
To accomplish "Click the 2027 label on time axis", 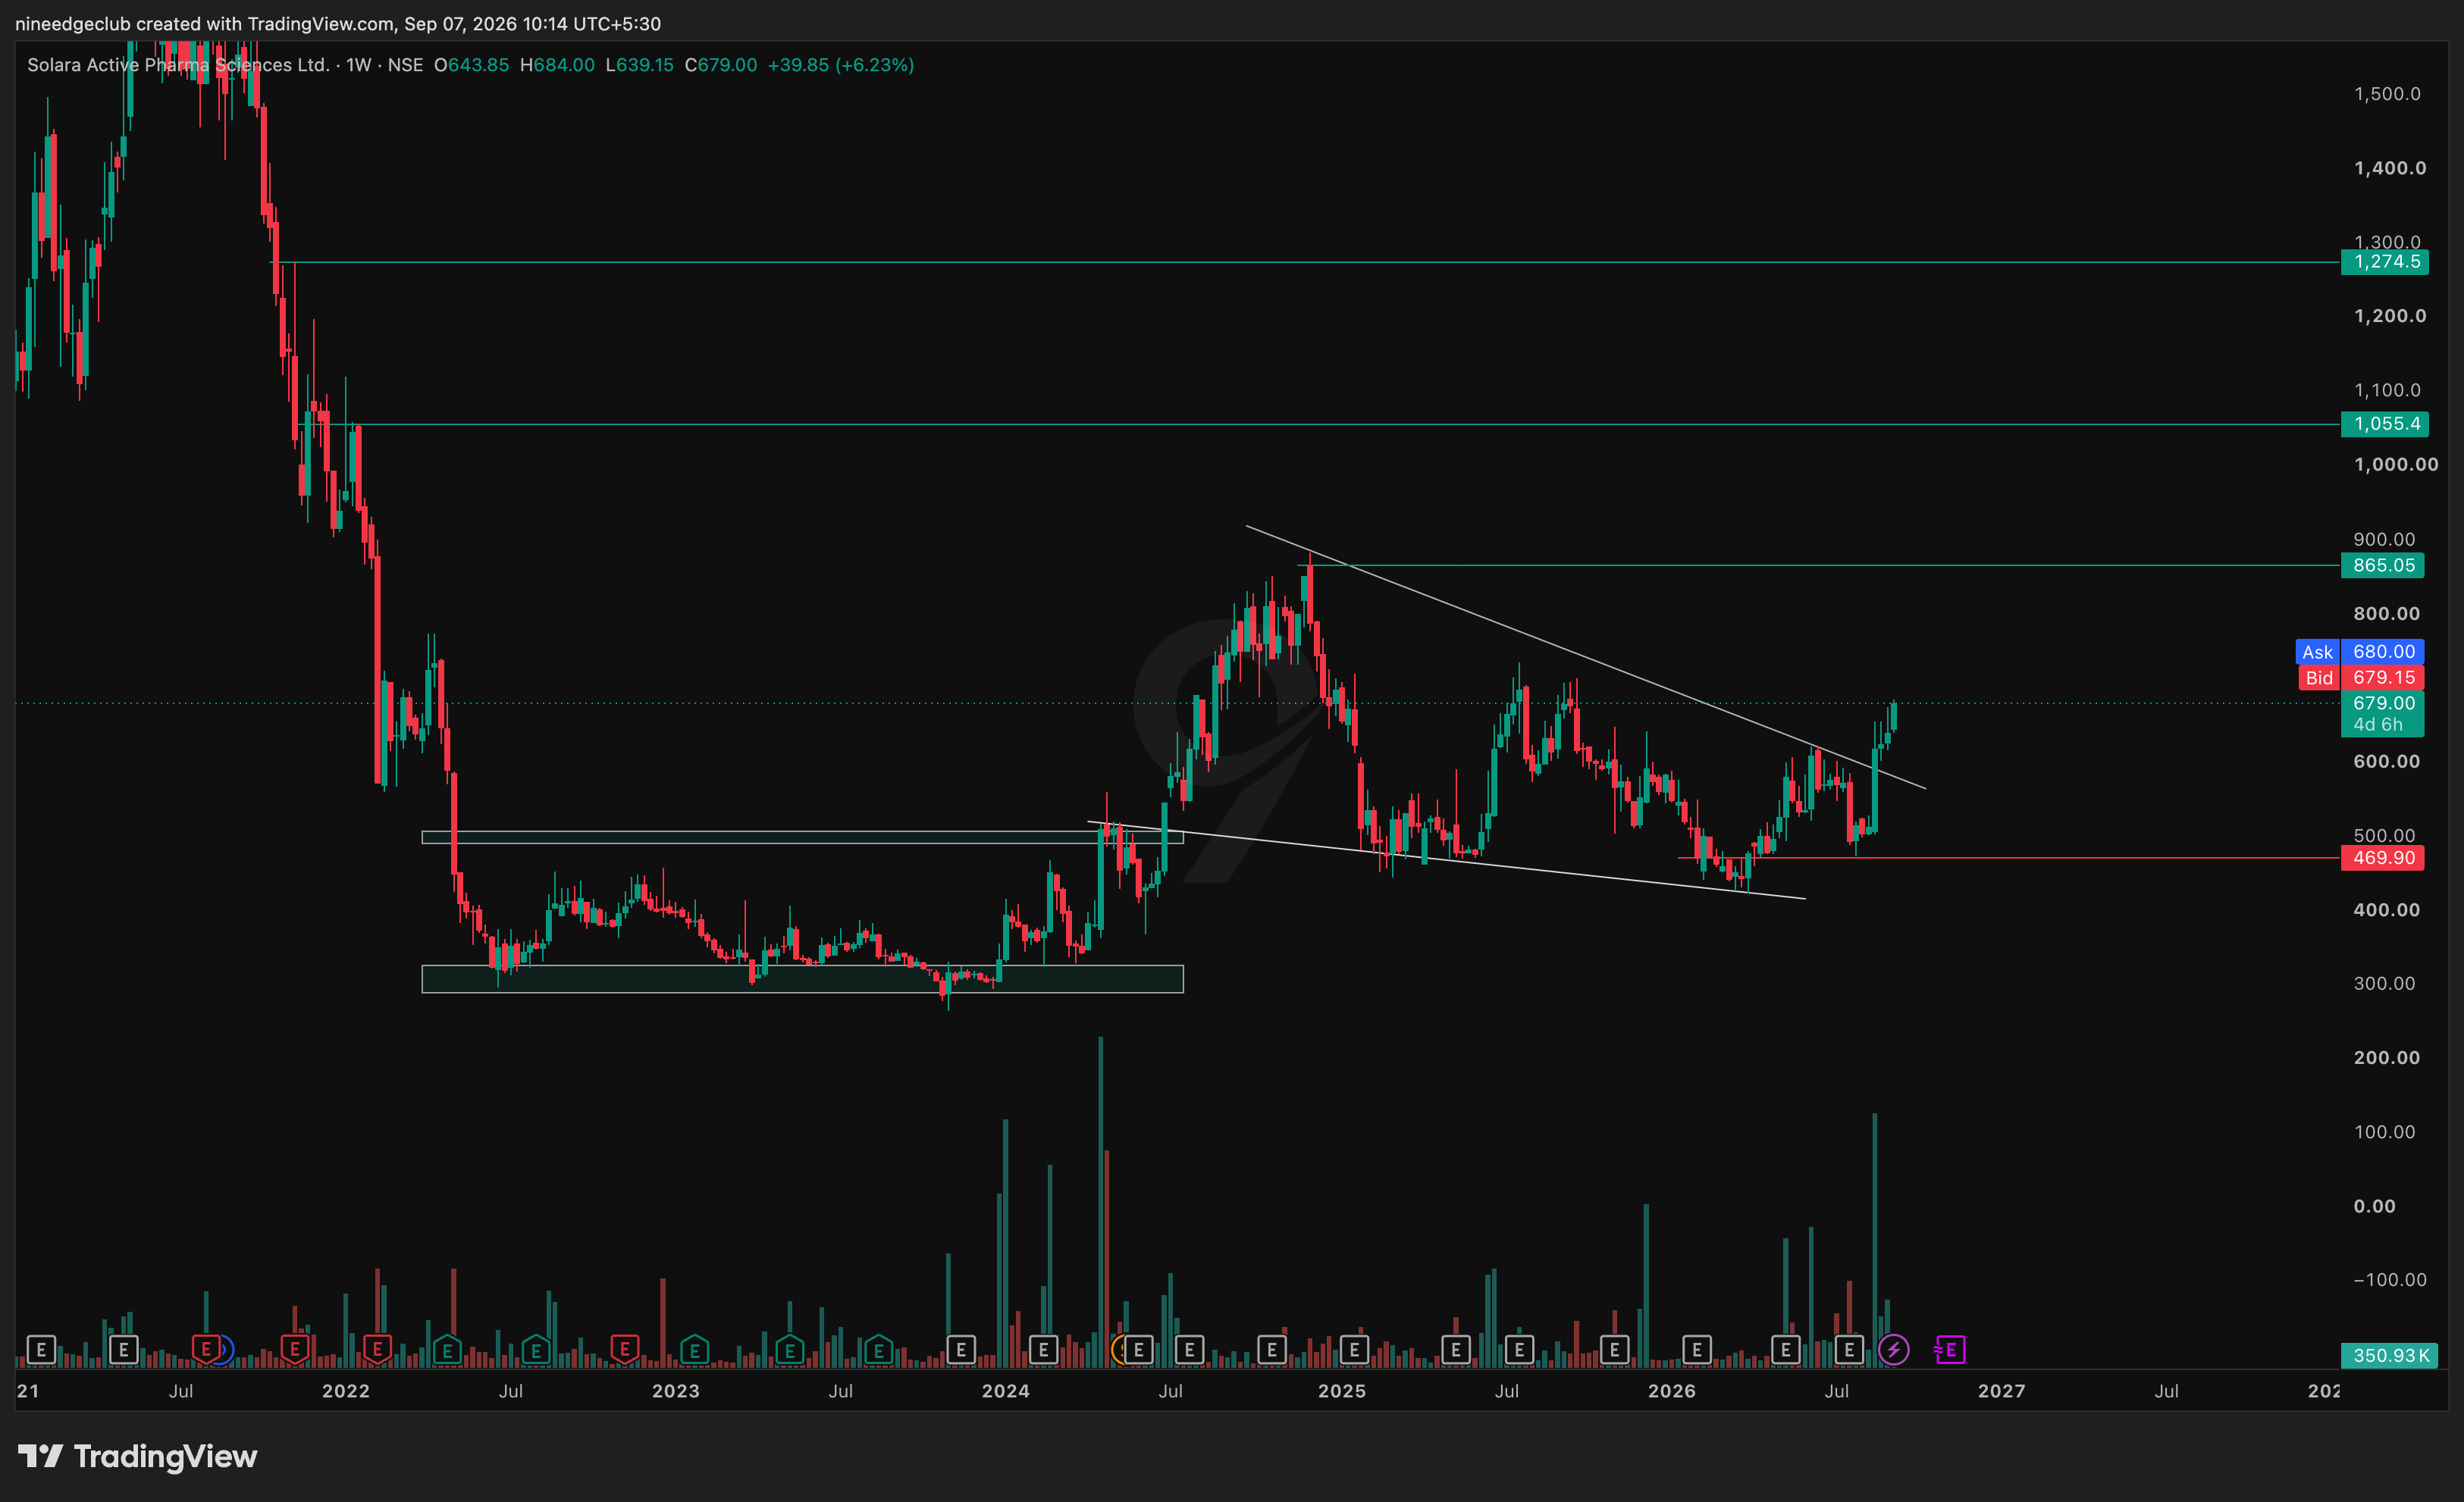I will click(2001, 1391).
